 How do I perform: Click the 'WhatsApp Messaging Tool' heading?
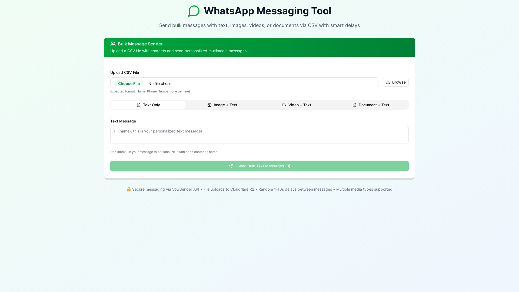[267, 11]
